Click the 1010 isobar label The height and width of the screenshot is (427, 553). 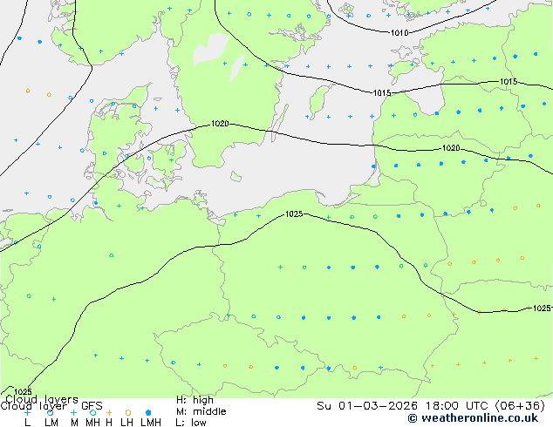pos(399,33)
